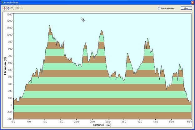The width and height of the screenshot is (195, 130).
Task: Close the window with the red X
Action: click(192, 2)
